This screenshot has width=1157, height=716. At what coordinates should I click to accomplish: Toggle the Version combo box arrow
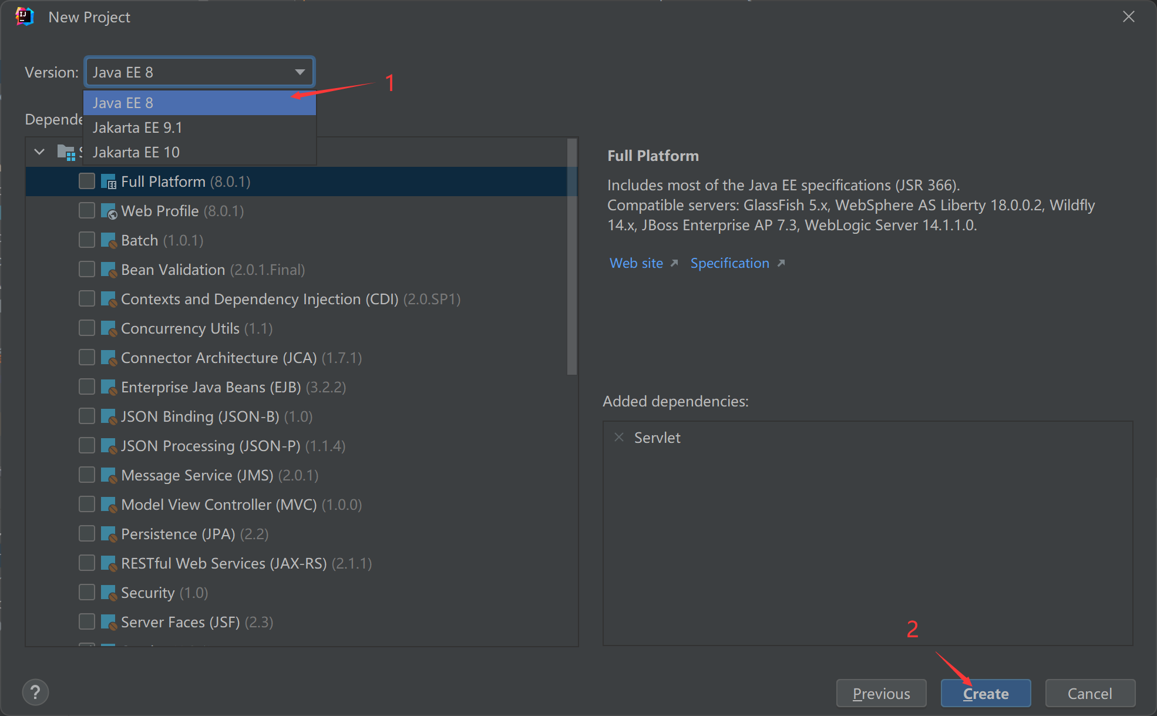coord(300,72)
